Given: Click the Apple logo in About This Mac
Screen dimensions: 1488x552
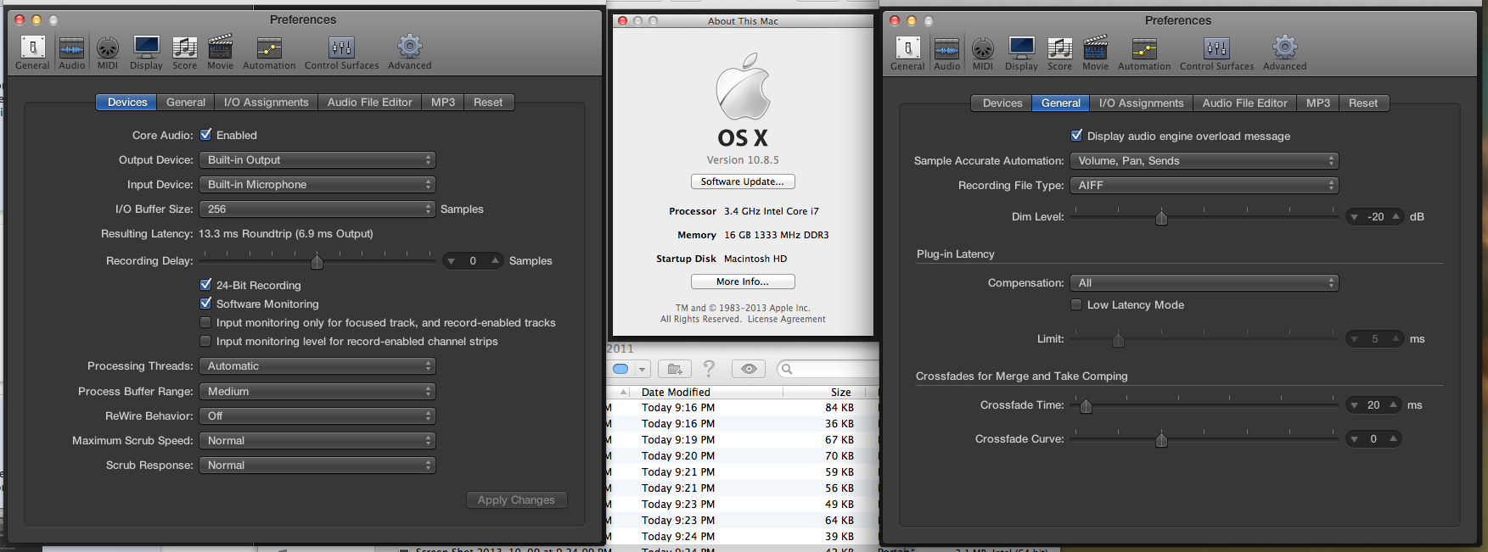Looking at the screenshot, I should point(743,86).
